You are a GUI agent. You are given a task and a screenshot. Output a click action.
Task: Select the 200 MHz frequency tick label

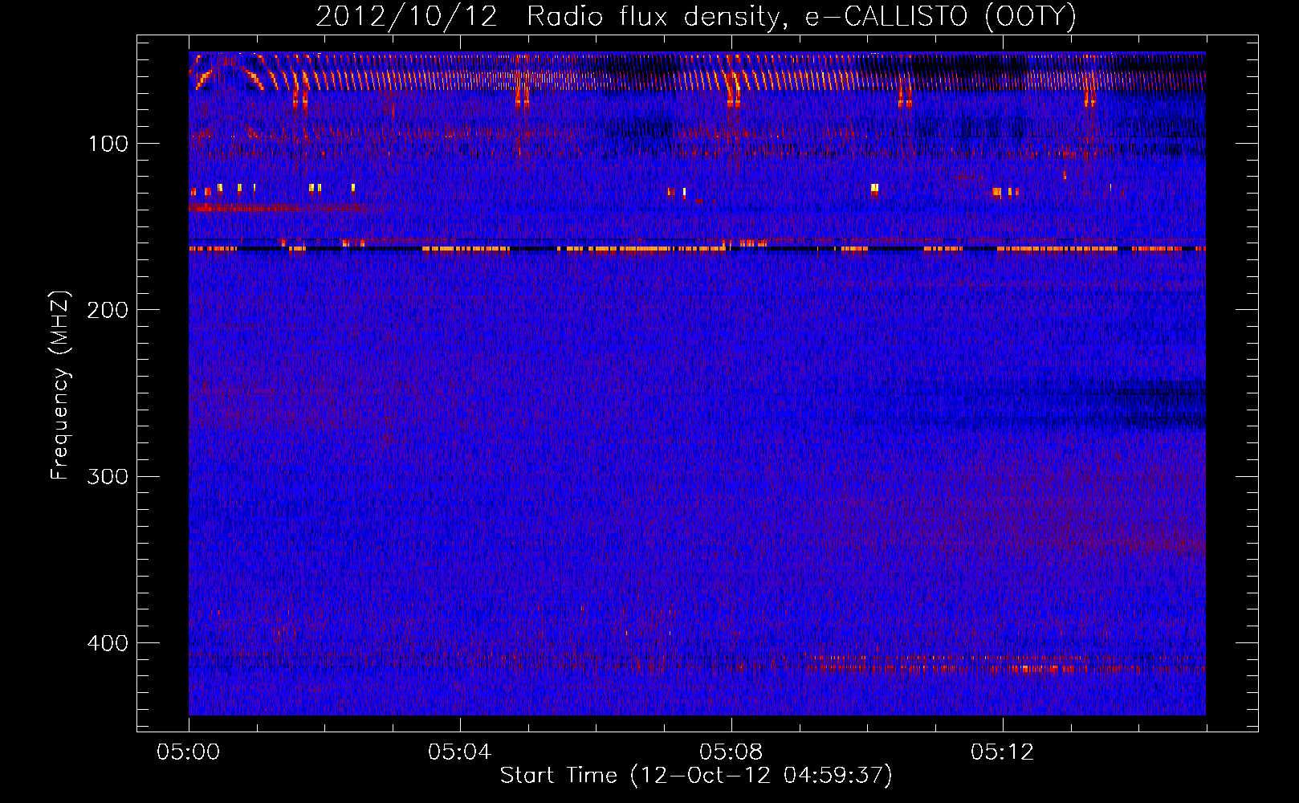(107, 310)
